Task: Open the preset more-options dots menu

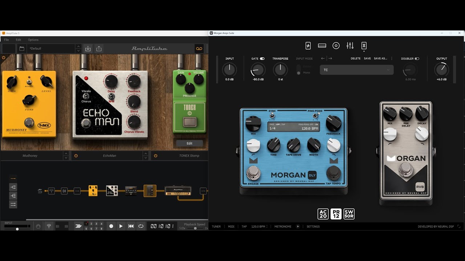Action: 392,58
